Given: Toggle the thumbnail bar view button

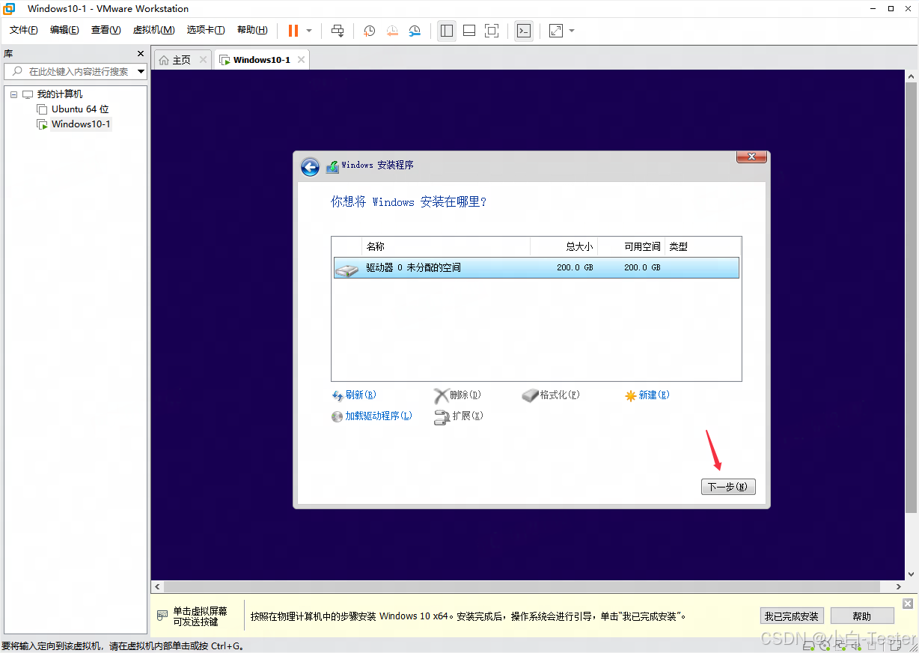Looking at the screenshot, I should (469, 31).
